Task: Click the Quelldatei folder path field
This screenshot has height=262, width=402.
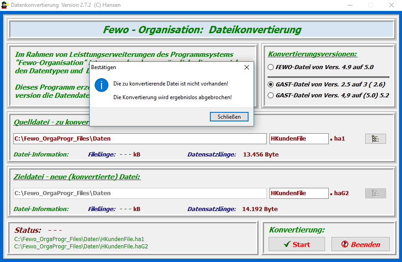Action: coord(140,139)
